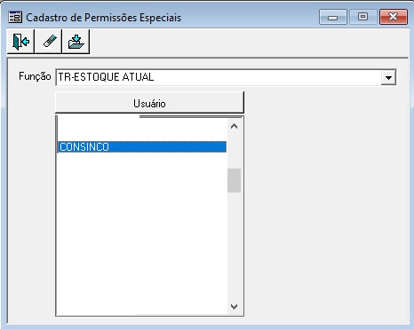This screenshot has width=414, height=329.
Task: Select the CONSINCO user row
Action: [x=142, y=147]
